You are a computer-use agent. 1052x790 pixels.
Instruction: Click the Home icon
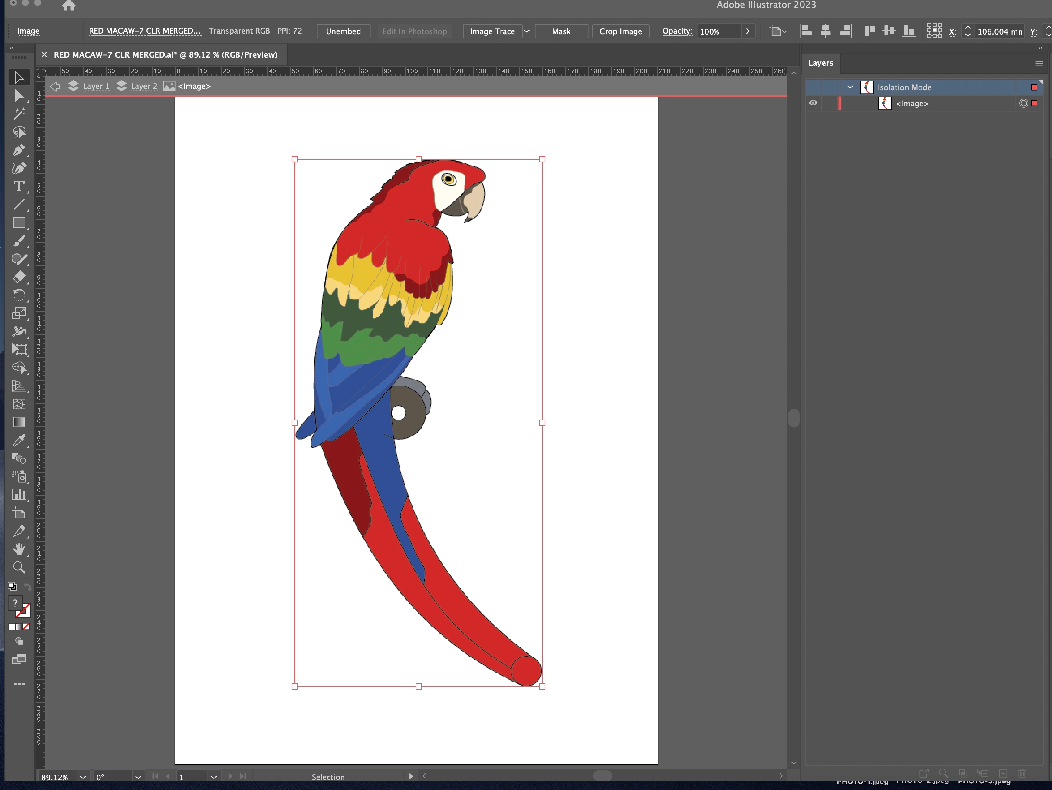tap(69, 6)
